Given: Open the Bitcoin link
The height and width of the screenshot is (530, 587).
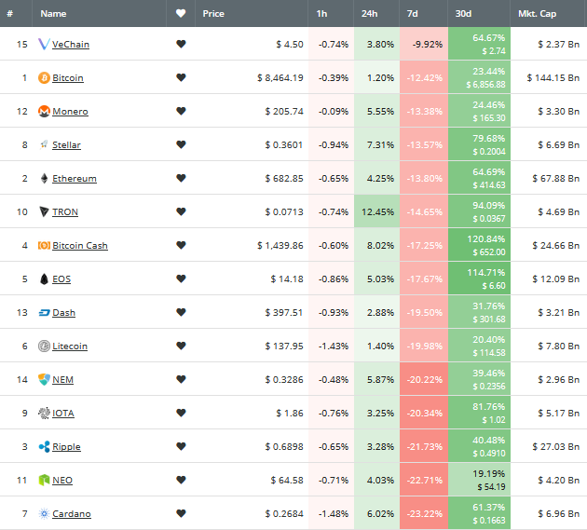Looking at the screenshot, I should 68,78.
